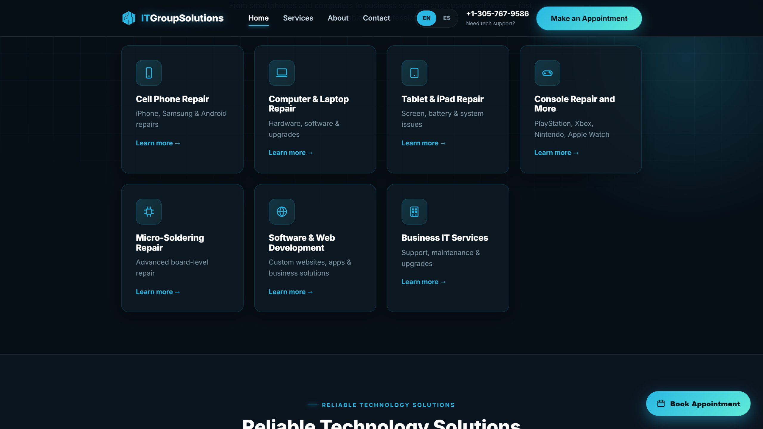Switch language to EN
The height and width of the screenshot is (429, 763).
[x=427, y=18]
